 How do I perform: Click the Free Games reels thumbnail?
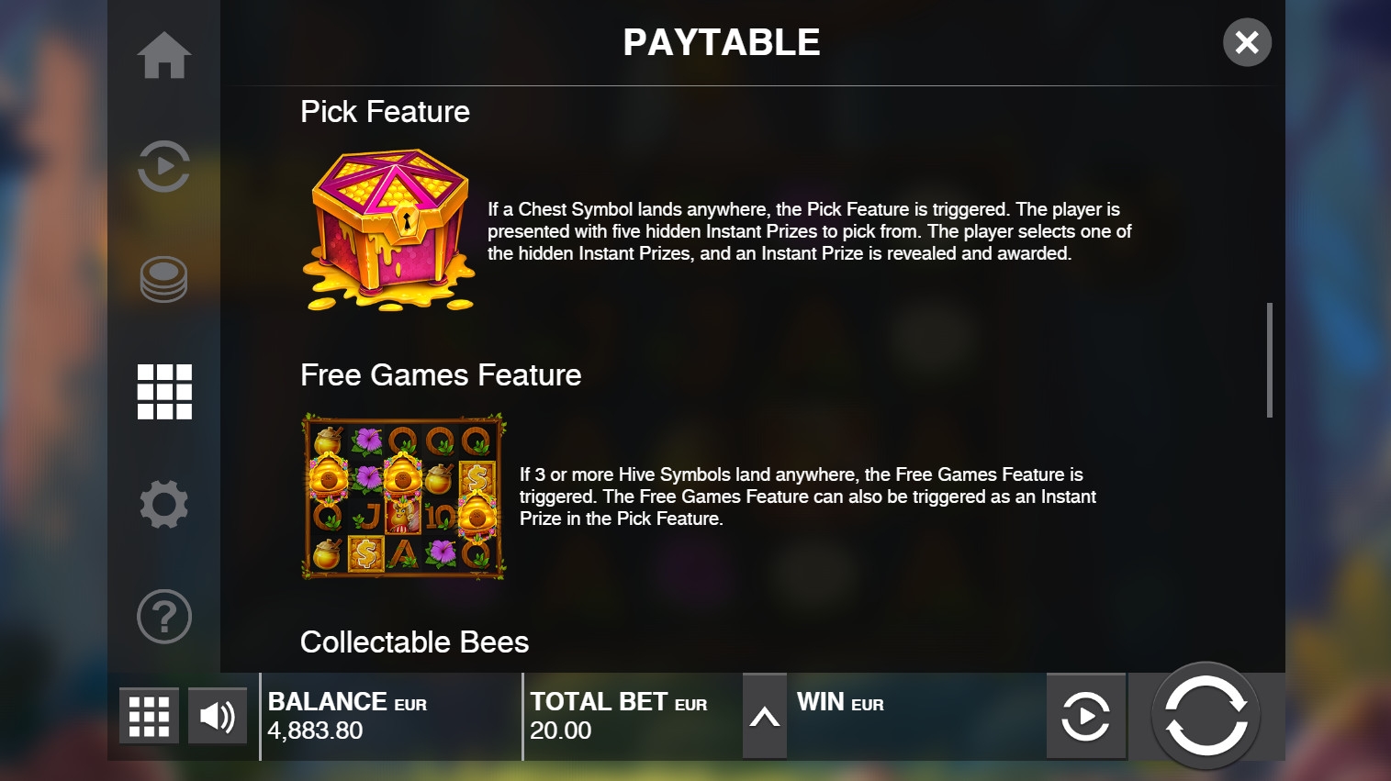[404, 496]
